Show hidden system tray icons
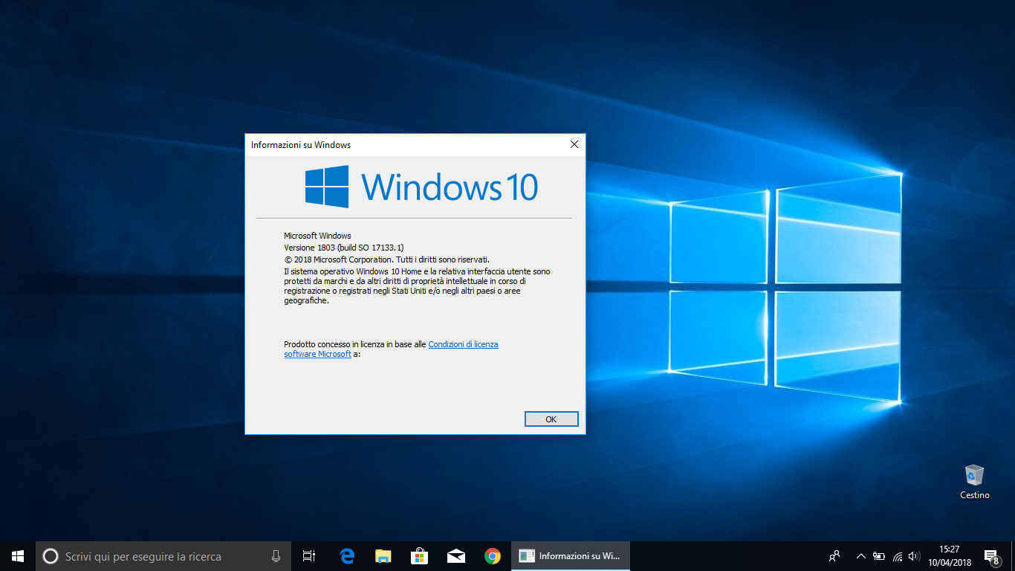This screenshot has width=1015, height=571. (860, 555)
